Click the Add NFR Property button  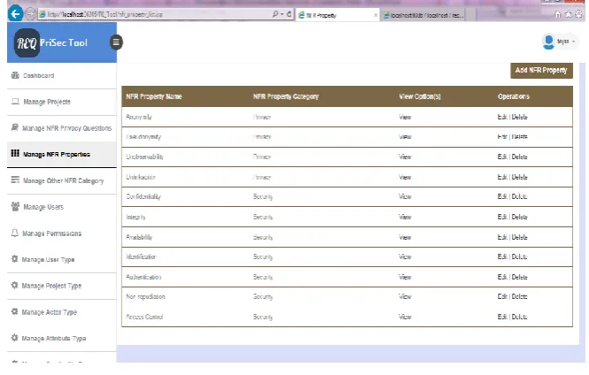click(541, 71)
